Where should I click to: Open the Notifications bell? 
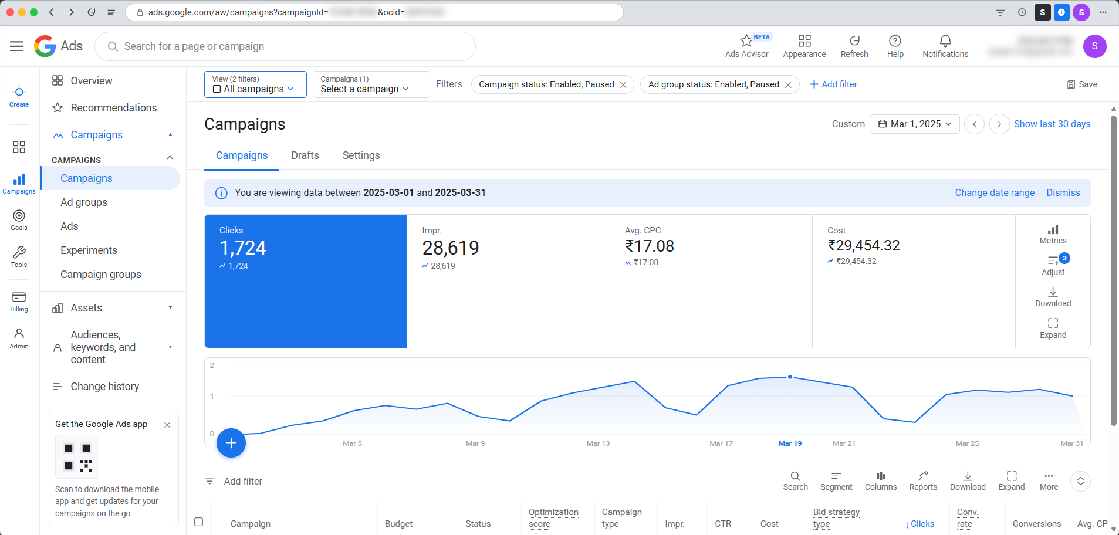[x=945, y=46]
